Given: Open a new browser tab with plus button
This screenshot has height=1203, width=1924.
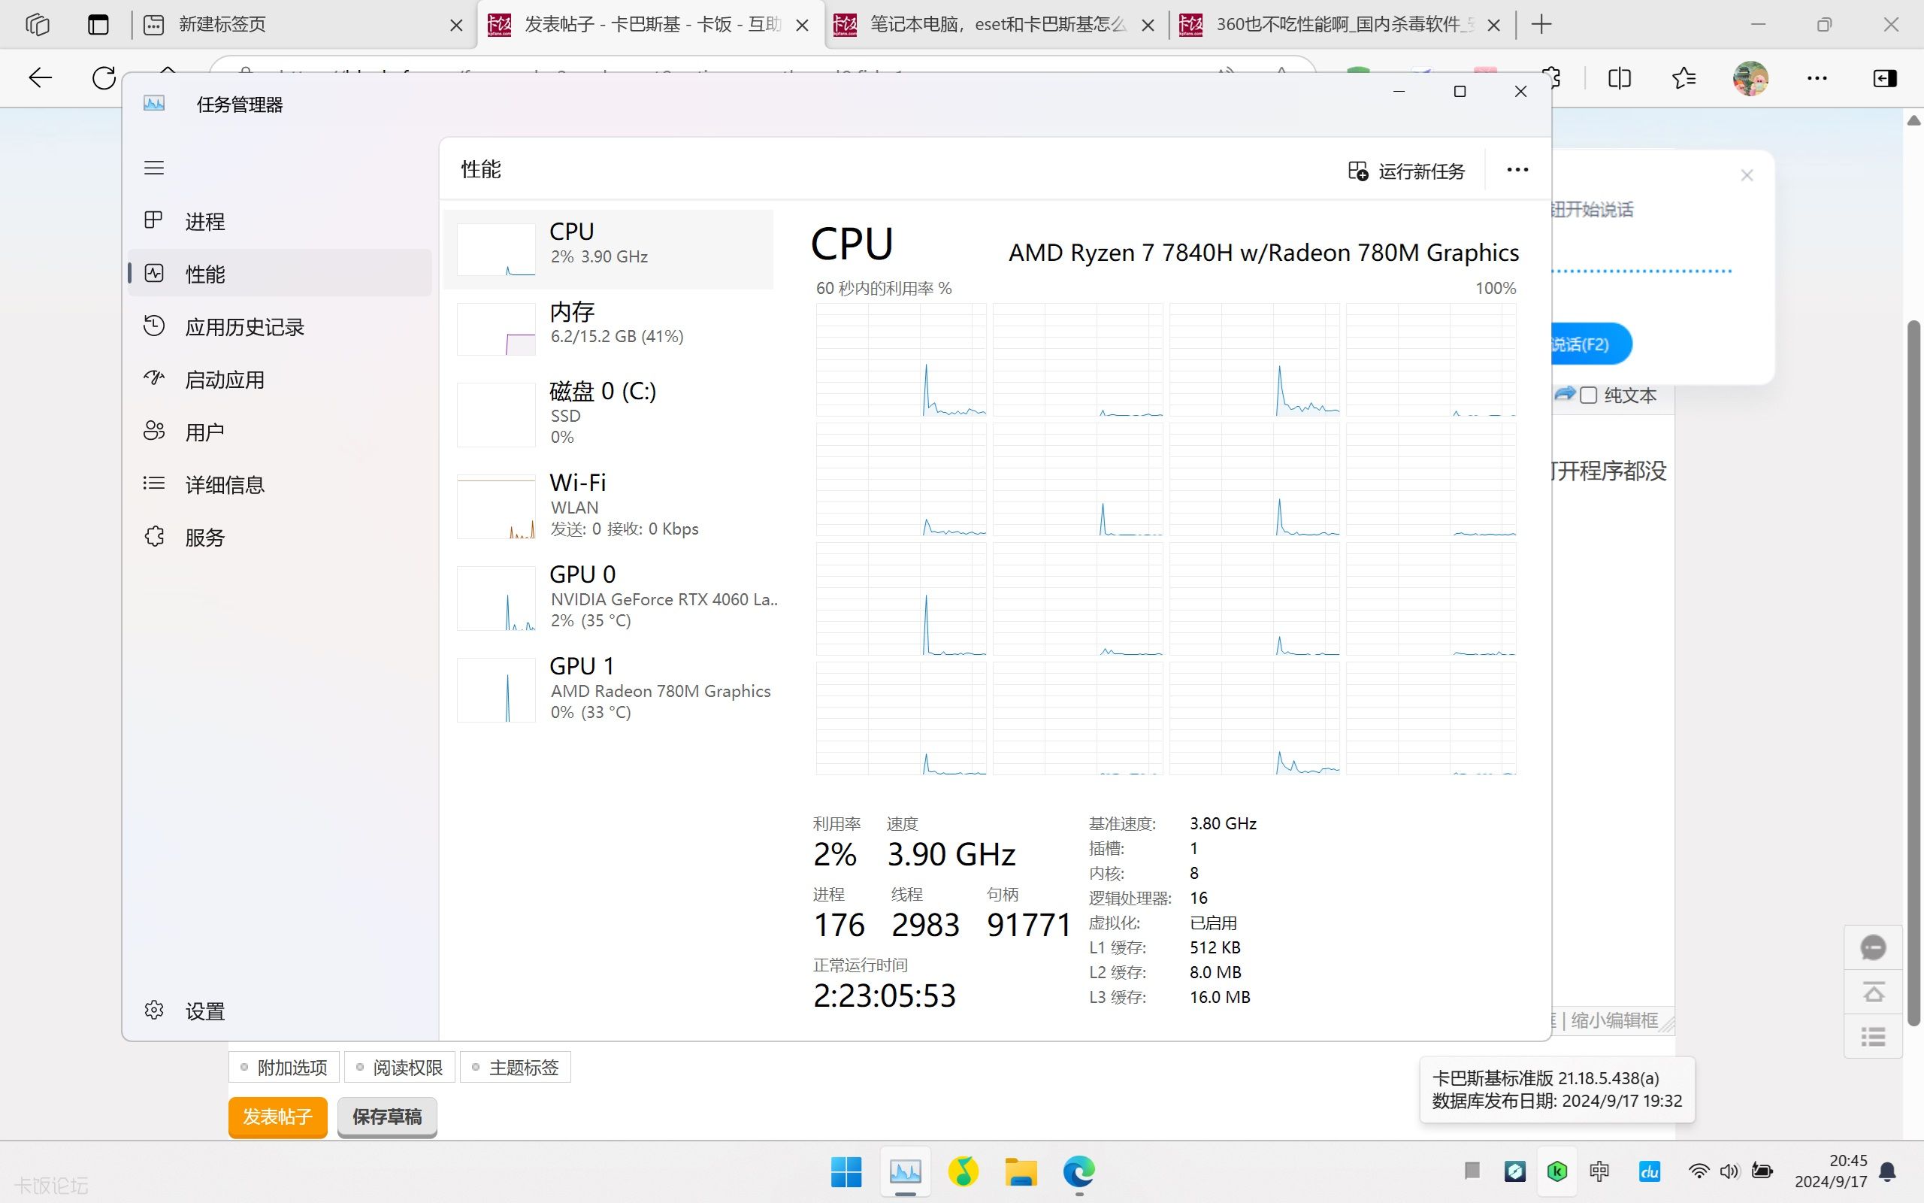Looking at the screenshot, I should click(x=1541, y=25).
